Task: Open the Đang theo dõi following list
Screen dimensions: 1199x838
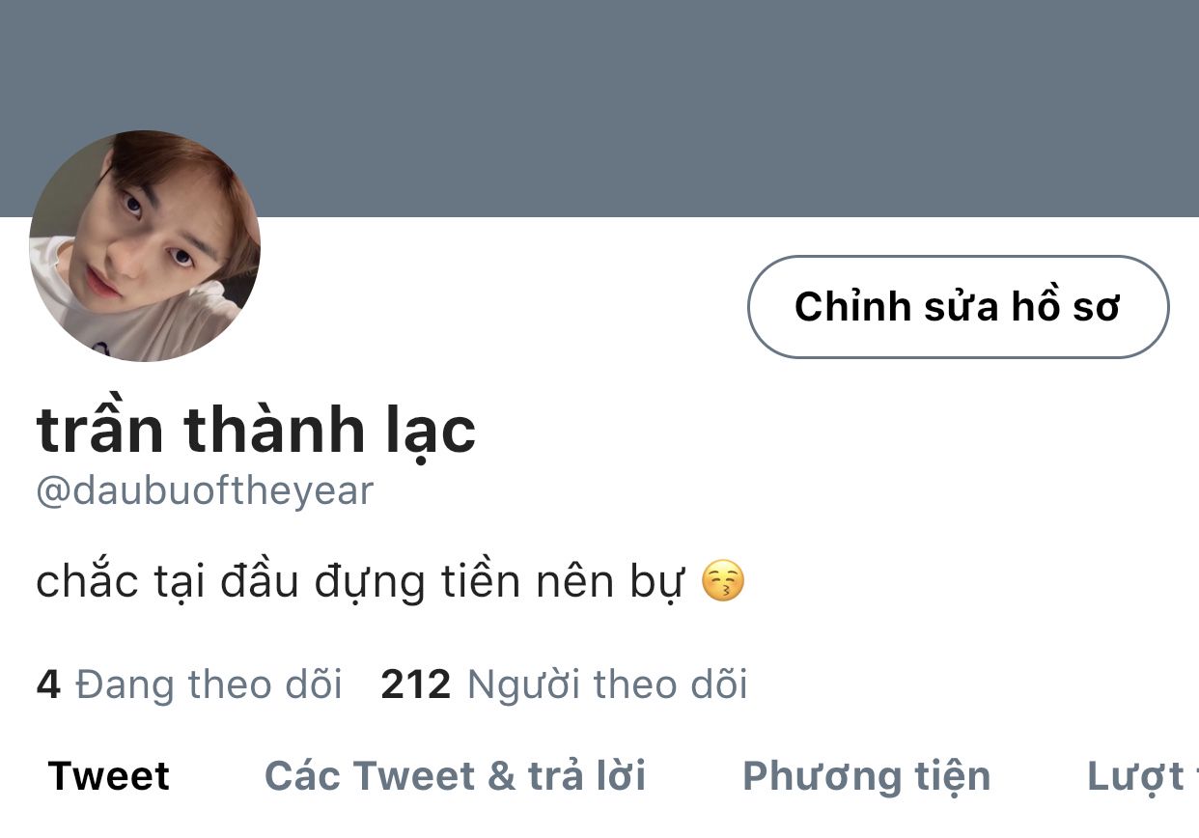Action: click(209, 684)
